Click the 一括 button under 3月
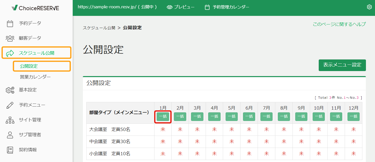The height and width of the screenshot is (162, 375). click(197, 117)
